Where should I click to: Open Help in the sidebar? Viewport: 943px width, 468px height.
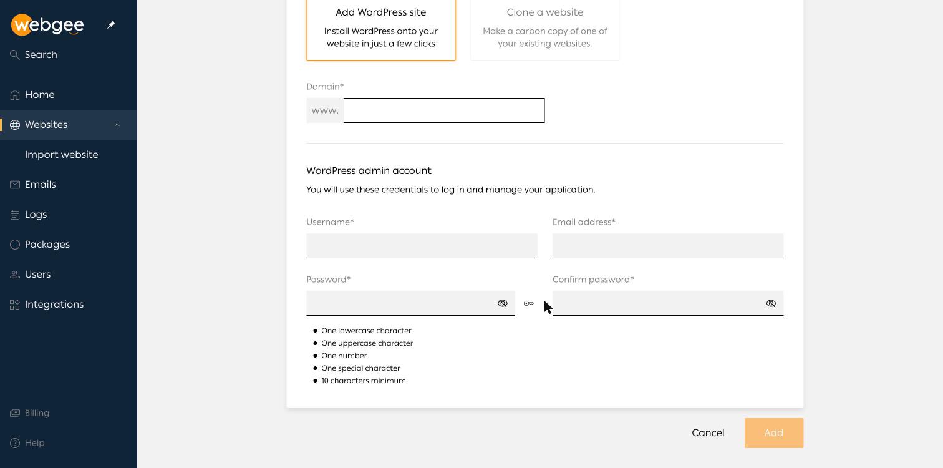tap(69, 443)
